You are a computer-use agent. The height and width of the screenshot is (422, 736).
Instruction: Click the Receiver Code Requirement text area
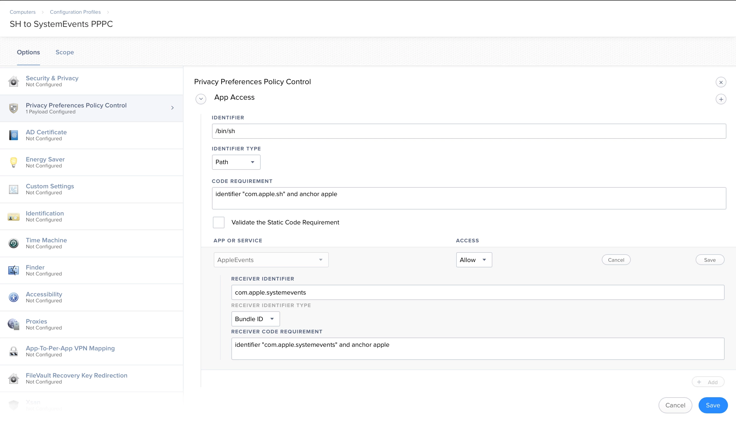tap(478, 349)
